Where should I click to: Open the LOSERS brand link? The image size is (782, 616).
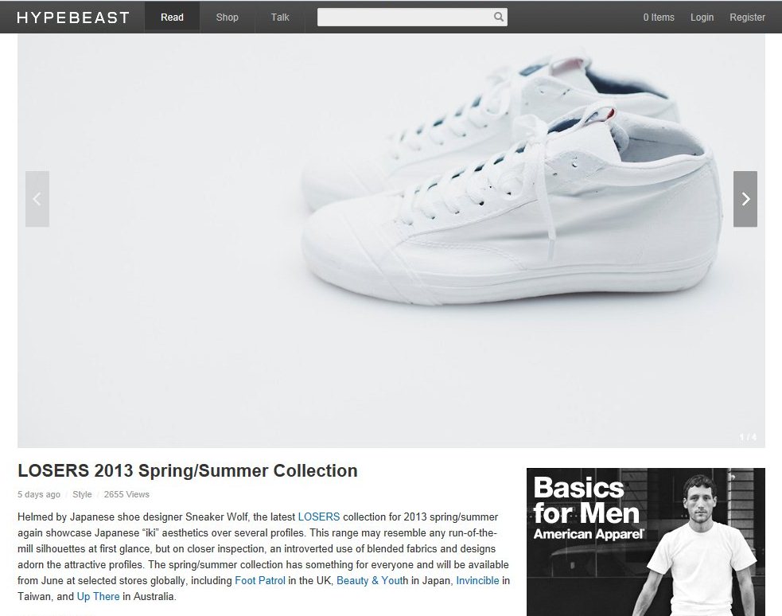[319, 517]
